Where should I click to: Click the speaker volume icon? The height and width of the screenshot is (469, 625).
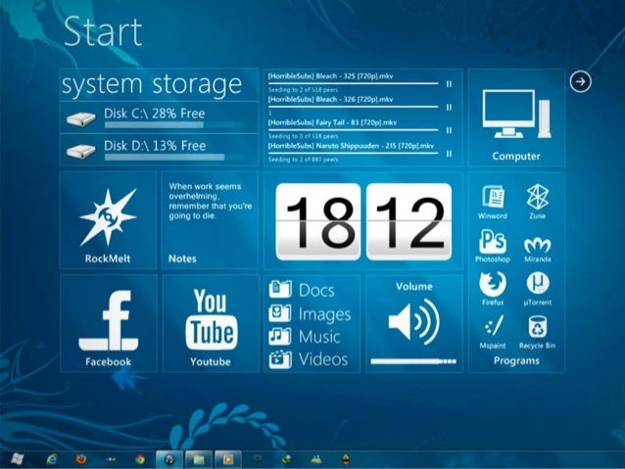point(414,321)
